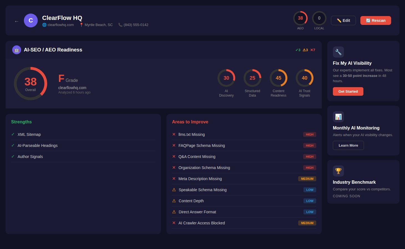The image size is (405, 249).
Task: Select the Structured Data score gauge
Action: [252, 78]
